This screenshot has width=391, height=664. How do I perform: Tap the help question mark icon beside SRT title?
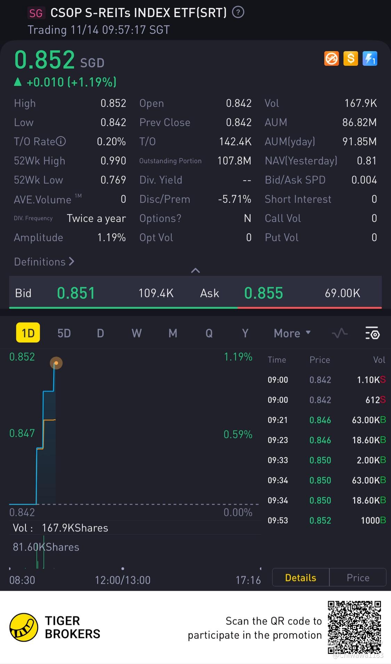tap(238, 13)
